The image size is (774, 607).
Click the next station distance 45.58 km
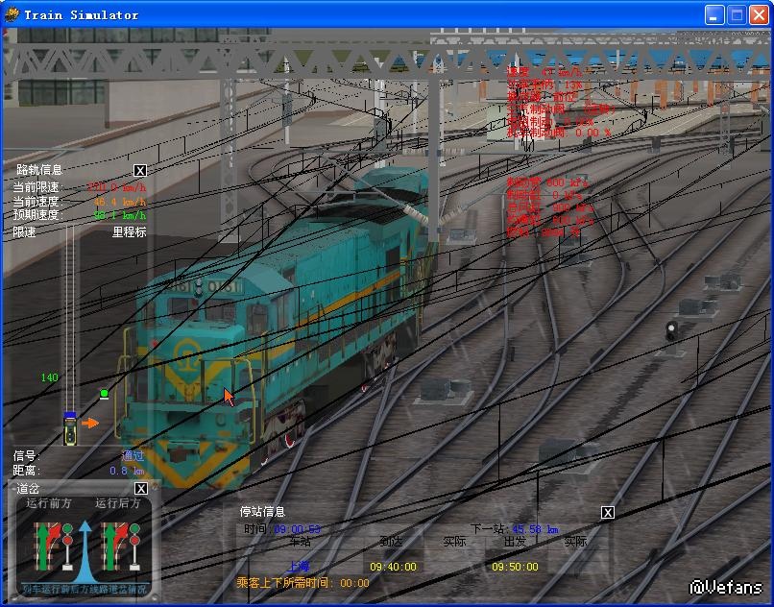tap(536, 529)
